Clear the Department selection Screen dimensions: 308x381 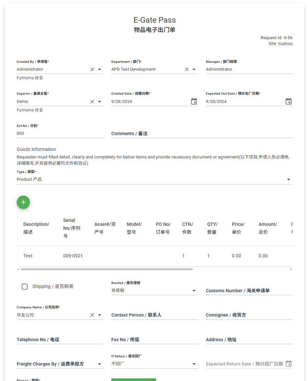(187, 69)
